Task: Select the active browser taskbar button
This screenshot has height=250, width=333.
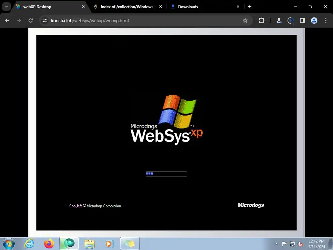Action: click(x=69, y=243)
